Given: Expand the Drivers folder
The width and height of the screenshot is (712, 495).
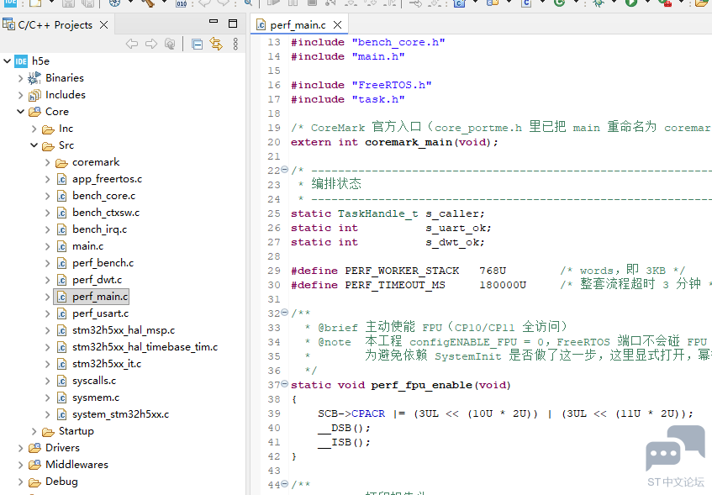Looking at the screenshot, I should coord(20,448).
